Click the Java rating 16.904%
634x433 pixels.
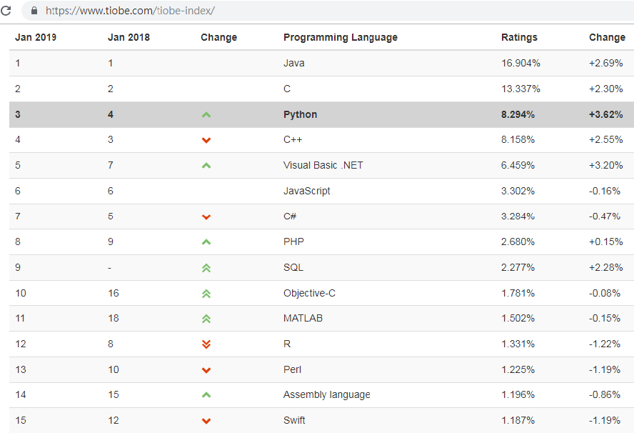(x=520, y=63)
